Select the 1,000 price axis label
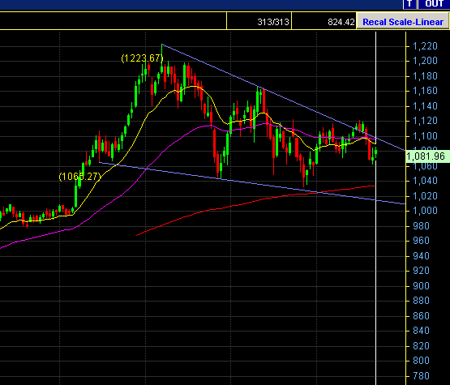The image size is (450, 385). coord(425,211)
